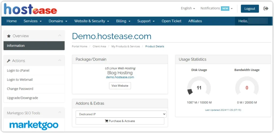Open the English language dropdown
Screen dimensions: 274x133
(x=188, y=8)
